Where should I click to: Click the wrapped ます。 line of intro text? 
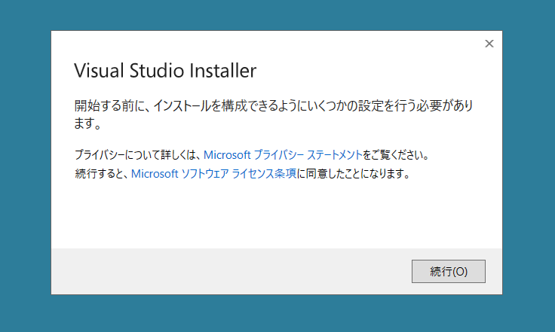click(87, 123)
